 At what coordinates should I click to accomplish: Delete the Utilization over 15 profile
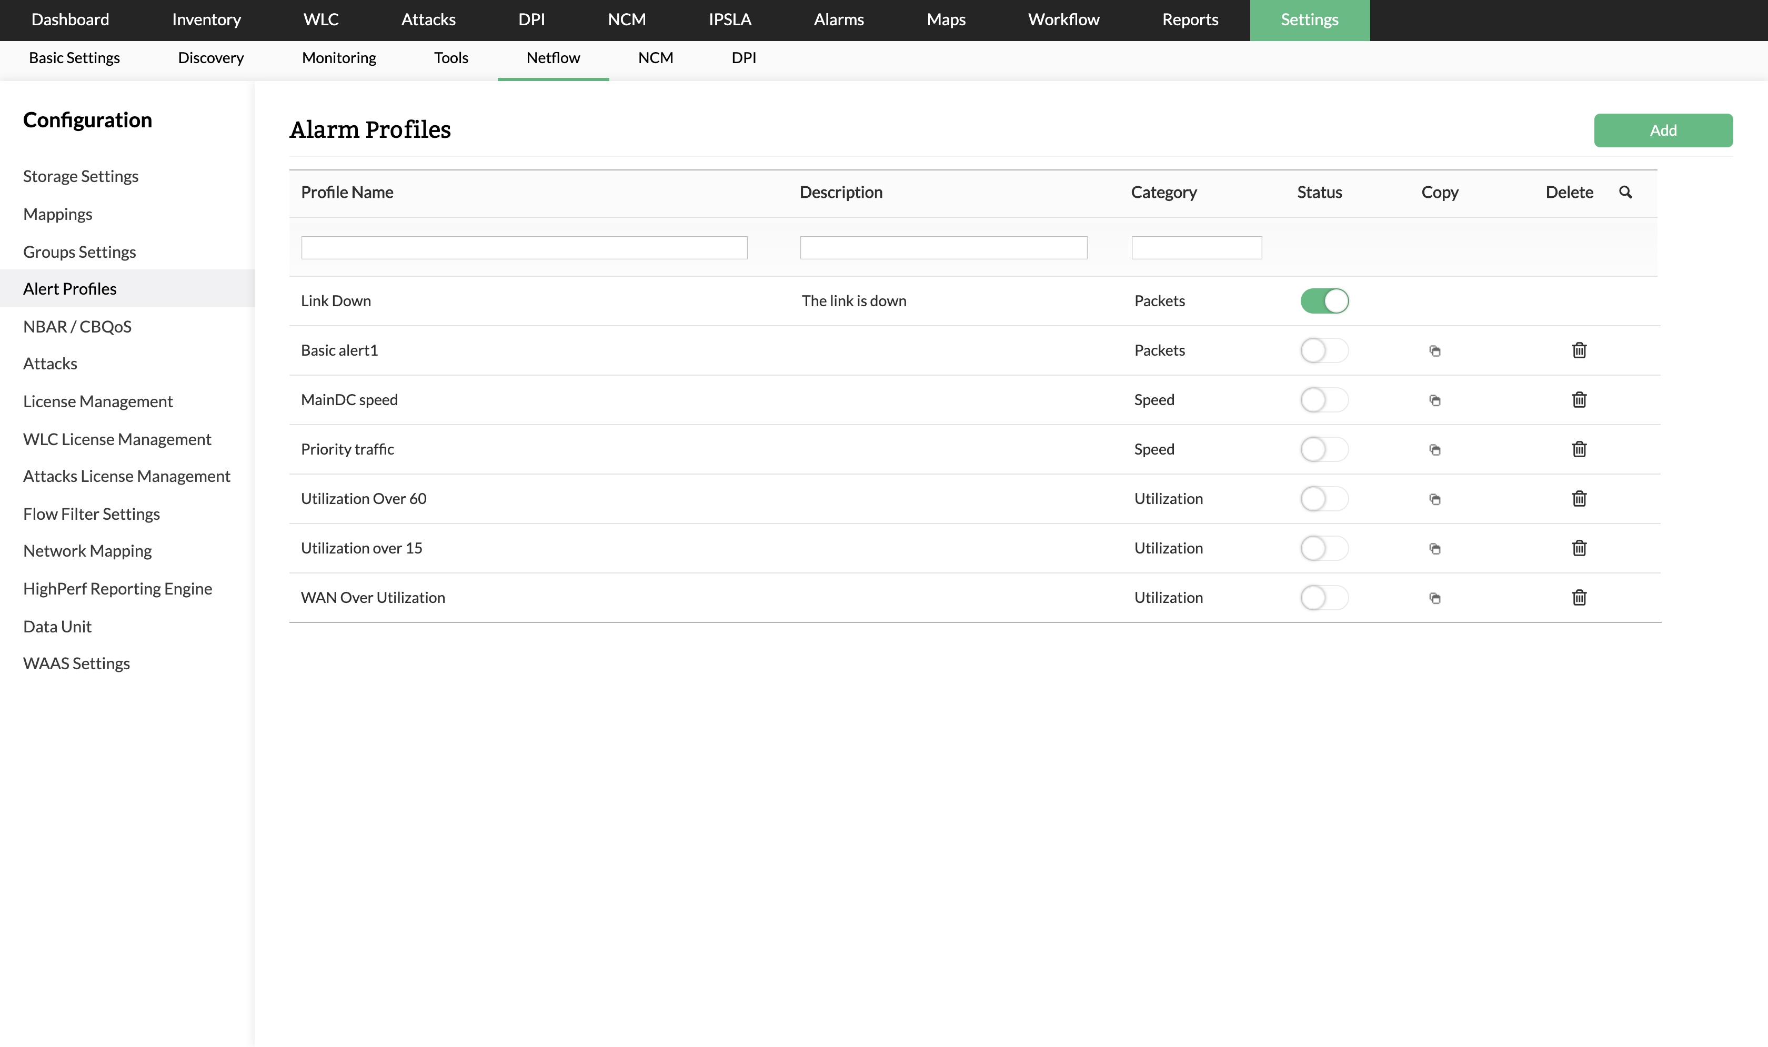tap(1579, 548)
